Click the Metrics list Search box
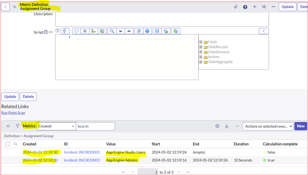The width and height of the screenshot is (308, 175). 96,126
